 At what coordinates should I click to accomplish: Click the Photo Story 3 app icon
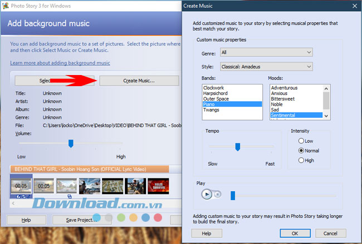[x=6, y=6]
